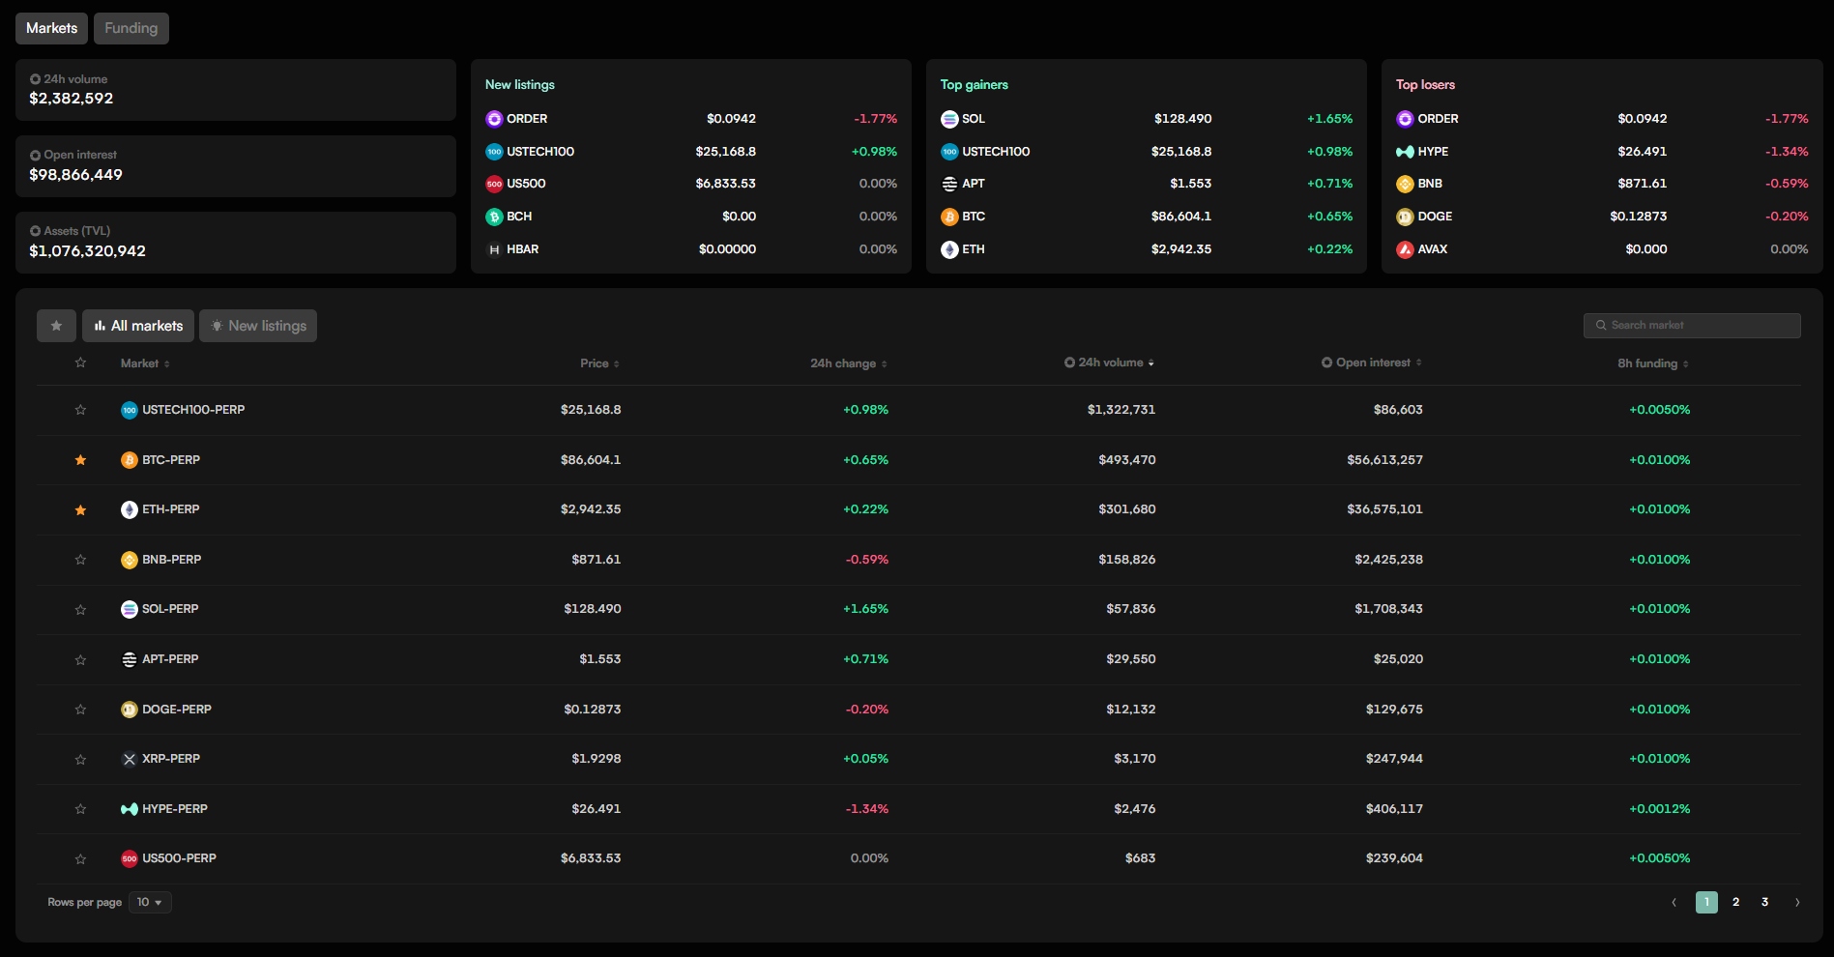1834x957 pixels.
Task: Click the US500-PERP coin icon
Action: coord(130,858)
